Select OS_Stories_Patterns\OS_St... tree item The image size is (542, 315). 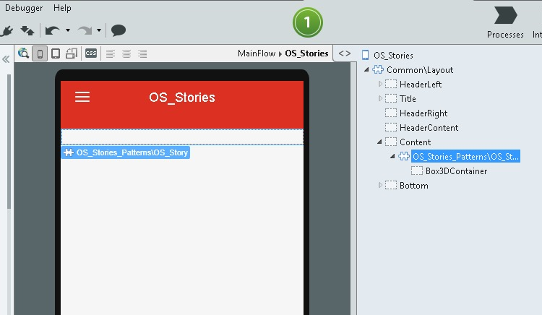tap(465, 157)
